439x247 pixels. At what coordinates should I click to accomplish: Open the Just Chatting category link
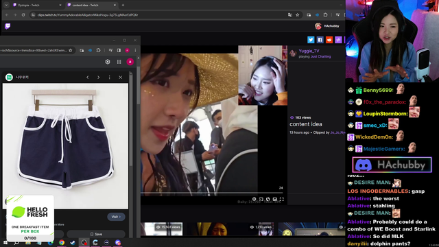(x=320, y=56)
